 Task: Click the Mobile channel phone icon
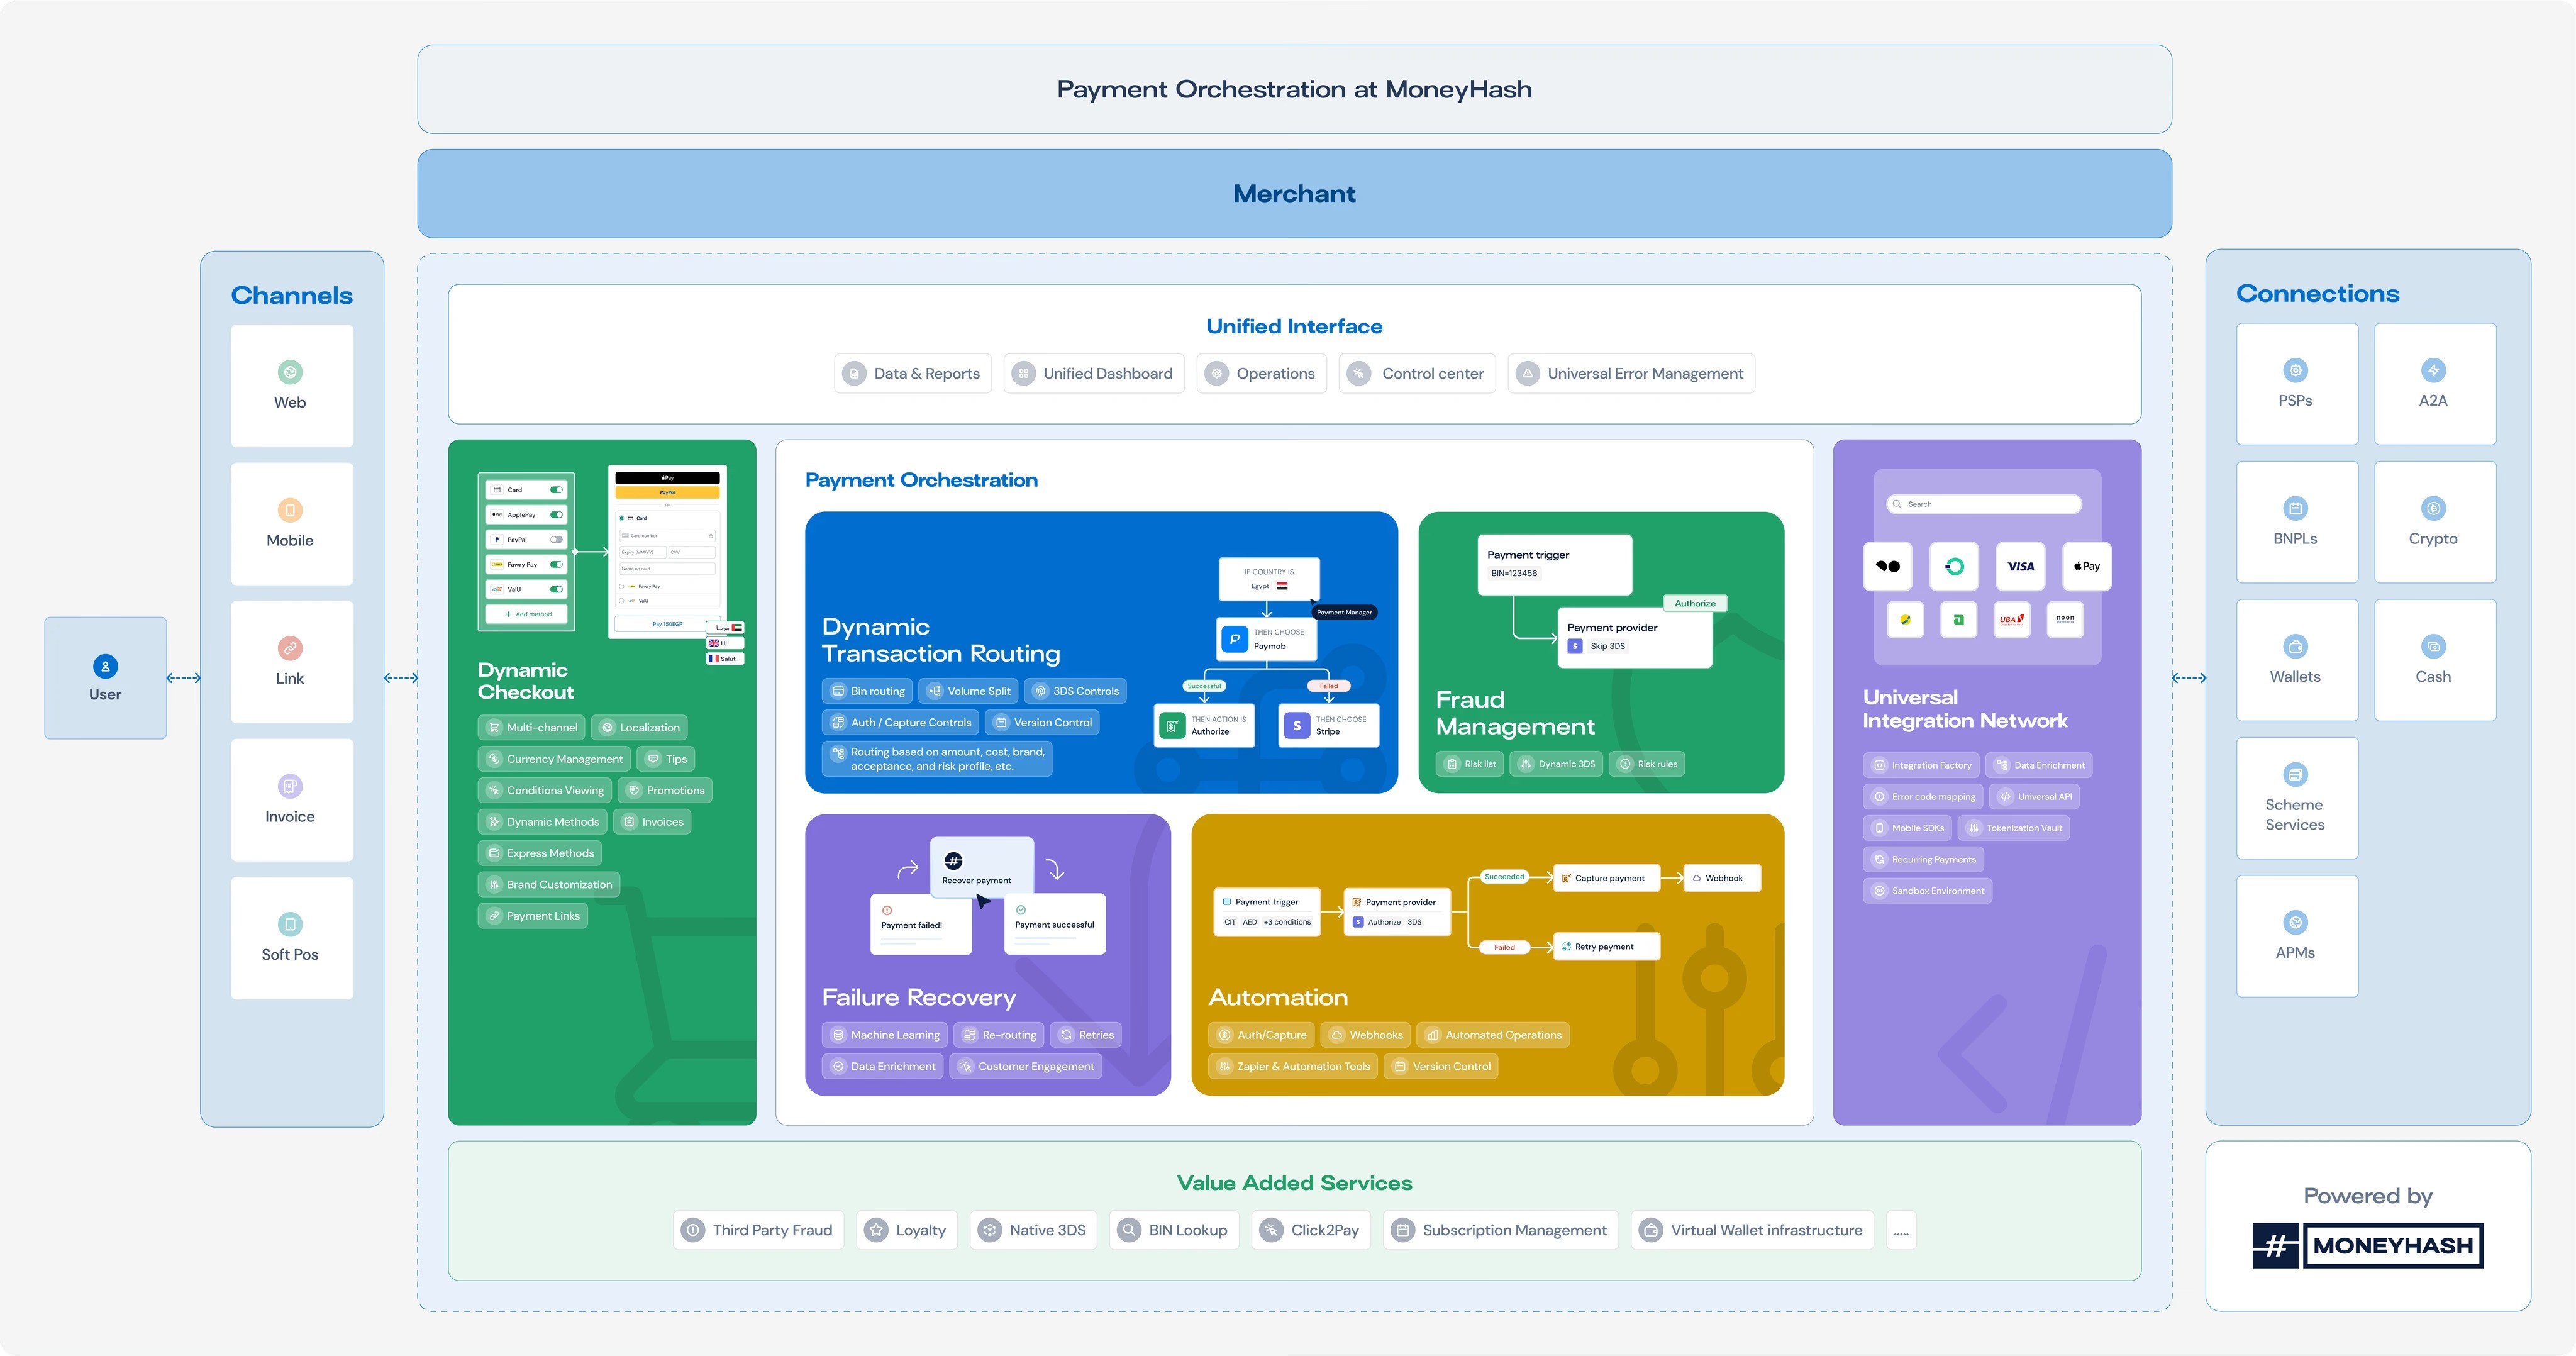coord(290,510)
